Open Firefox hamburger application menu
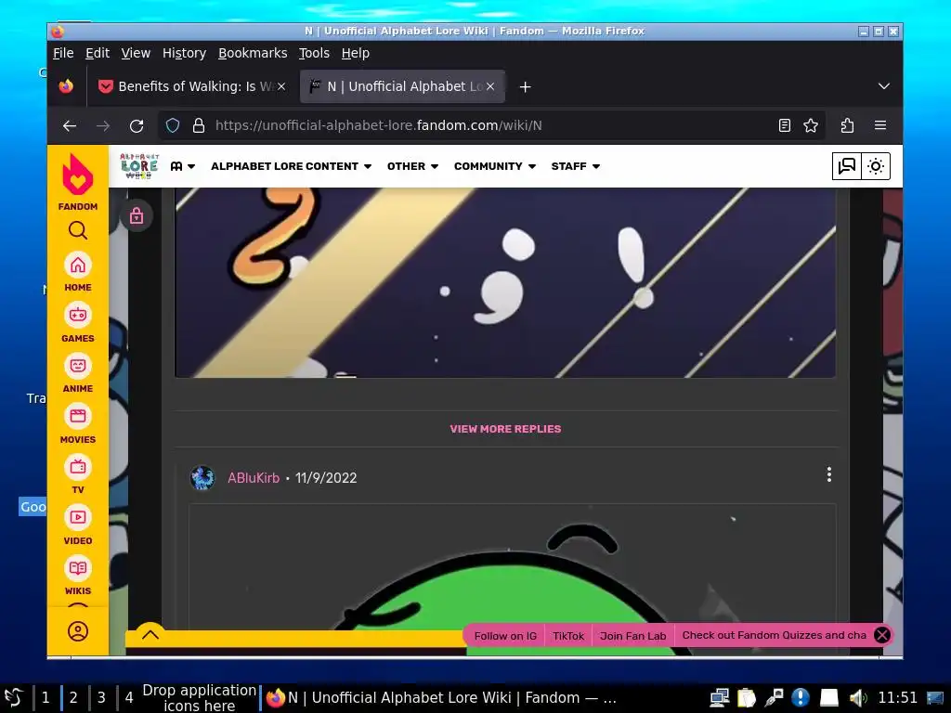The width and height of the screenshot is (951, 713). coord(880,125)
